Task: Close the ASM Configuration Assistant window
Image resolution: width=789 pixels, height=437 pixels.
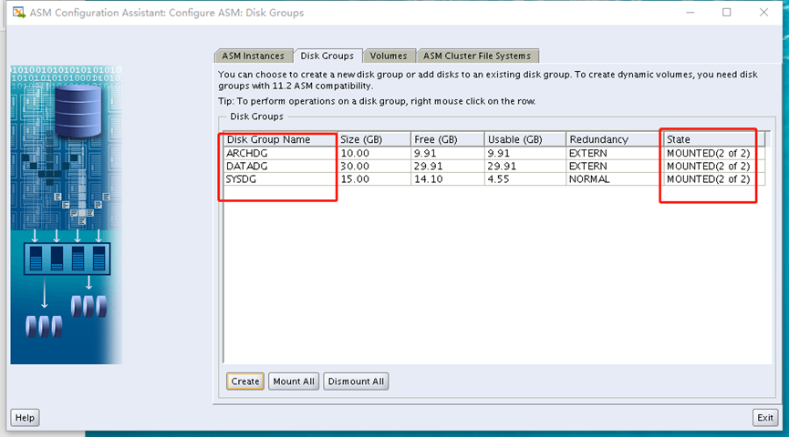Action: click(x=763, y=12)
